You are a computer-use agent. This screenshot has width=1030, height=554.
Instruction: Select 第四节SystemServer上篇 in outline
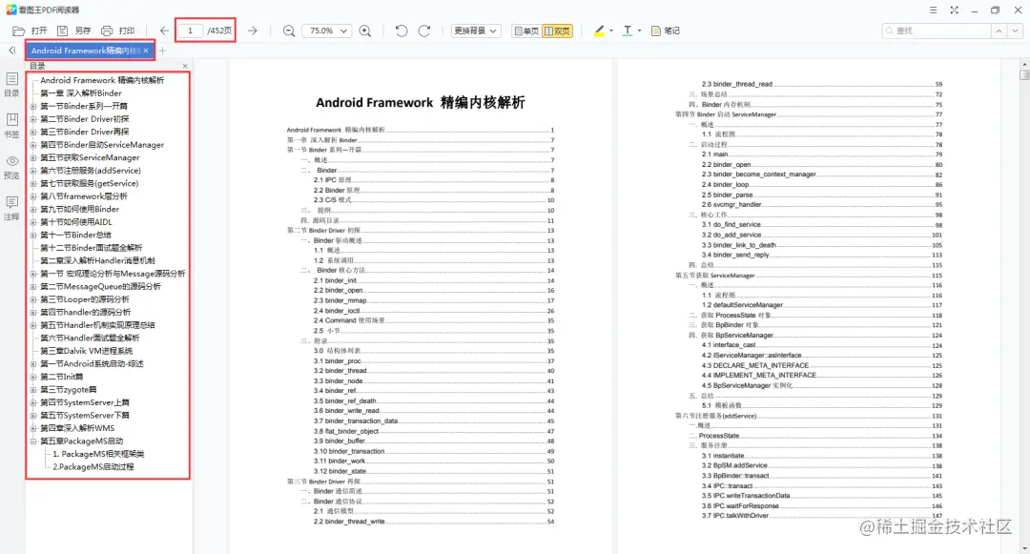pos(85,403)
